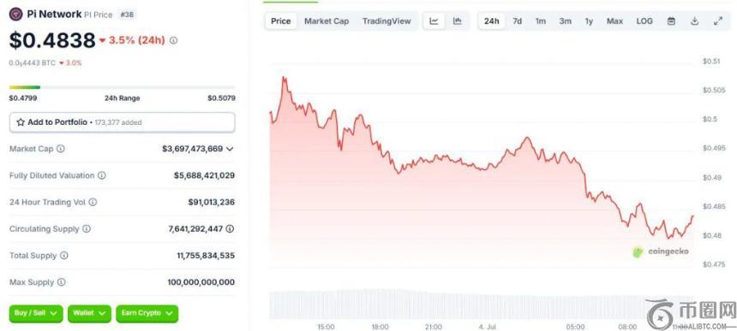
Task: Select the 24h time range
Action: (x=492, y=21)
